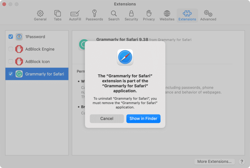Image resolution: width=250 pixels, height=168 pixels.
Task: Open the Advanced preferences pane
Action: 208,16
